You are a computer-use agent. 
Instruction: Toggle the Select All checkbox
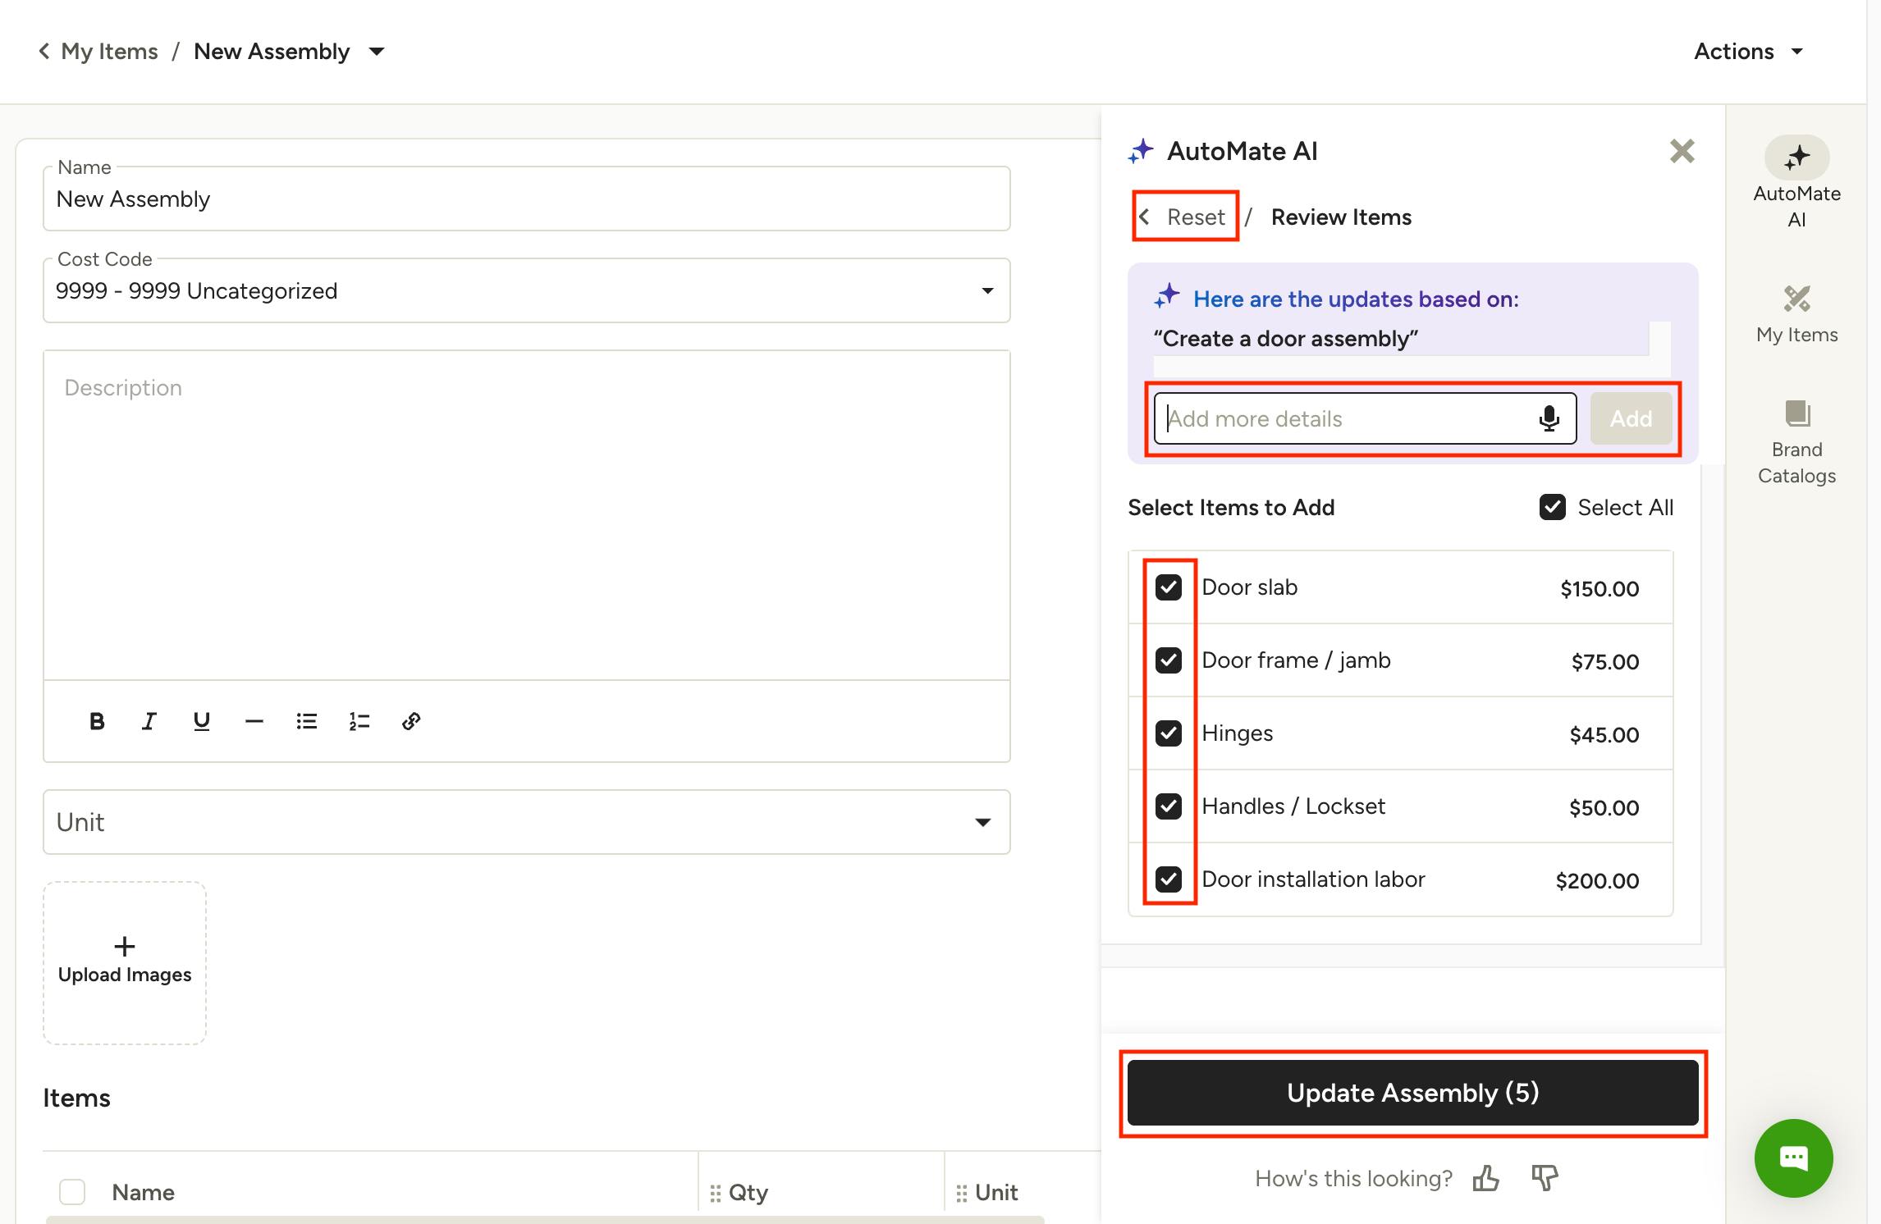1552,507
